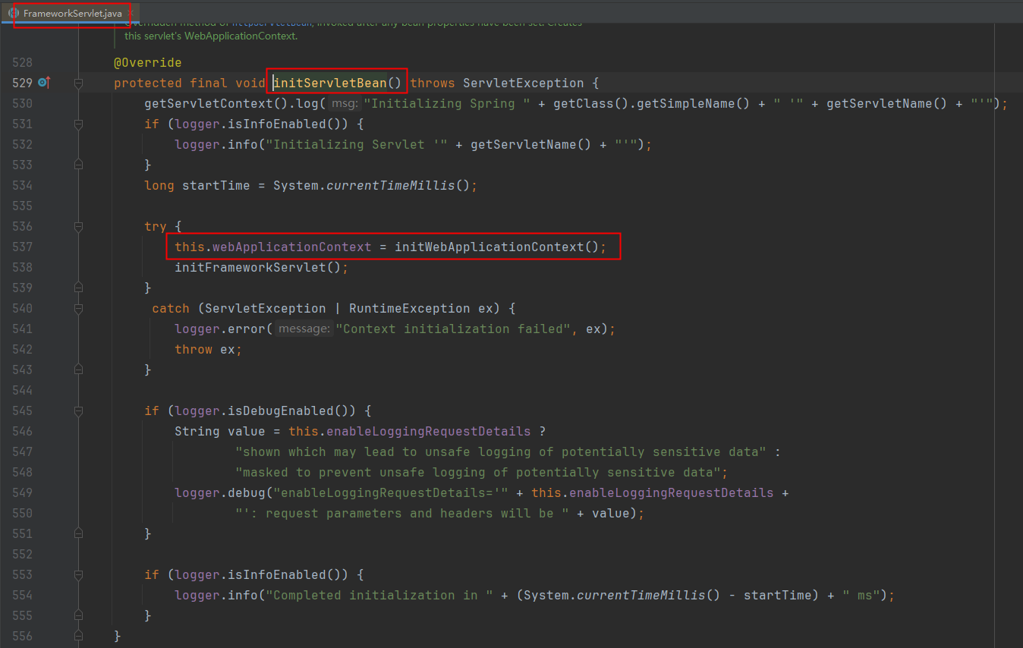
Task: Click enableLoggingRequestDetails field on line 546
Action: pos(429,431)
